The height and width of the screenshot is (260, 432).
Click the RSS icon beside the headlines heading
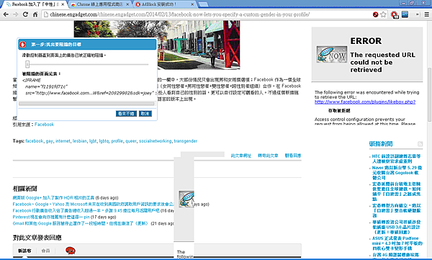[x=420, y=144]
